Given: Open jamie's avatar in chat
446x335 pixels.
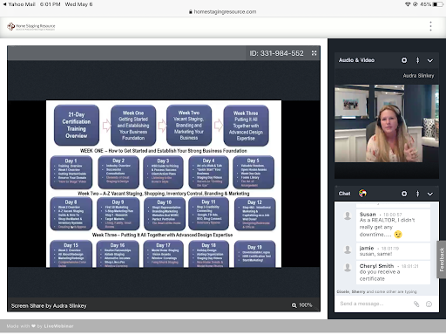Looking at the screenshot, I should pyautogui.click(x=348, y=250).
